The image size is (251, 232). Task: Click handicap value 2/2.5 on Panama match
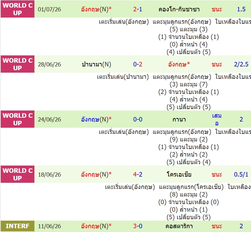tap(241, 64)
